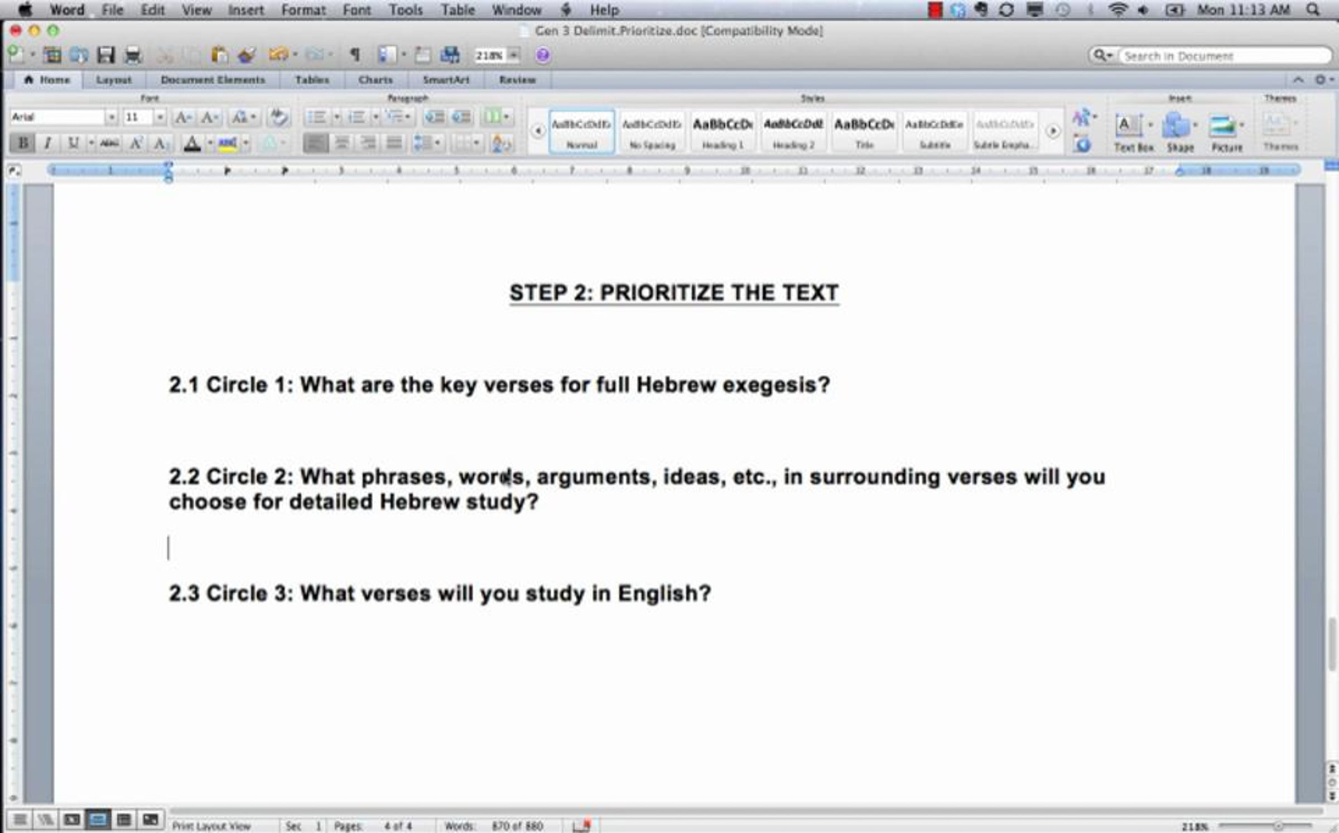
Task: Apply subscript formatting
Action: [161, 143]
